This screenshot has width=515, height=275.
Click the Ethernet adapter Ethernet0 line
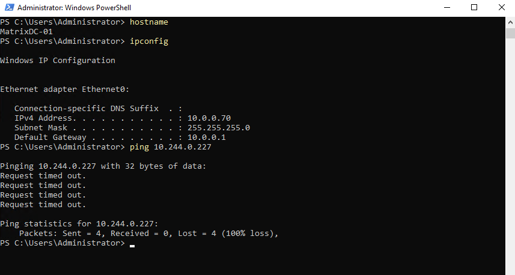click(x=65, y=89)
